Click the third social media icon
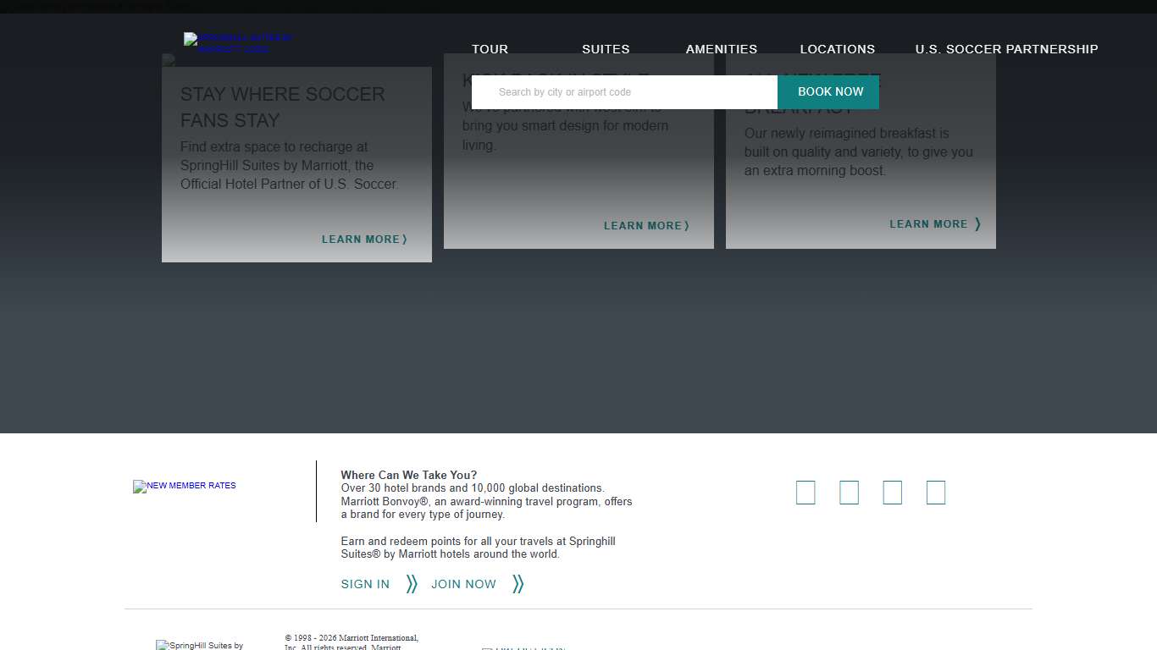Image resolution: width=1157 pixels, height=650 pixels. pos(892,493)
